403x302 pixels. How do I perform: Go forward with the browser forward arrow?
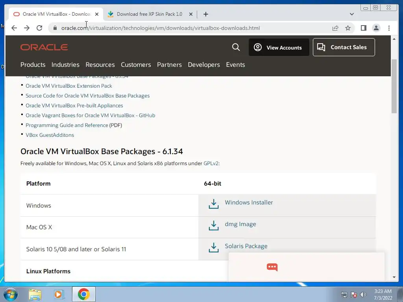tap(27, 28)
